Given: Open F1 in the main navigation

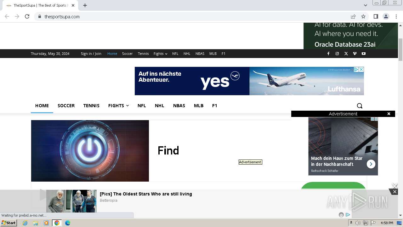Looking at the screenshot, I should tap(215, 106).
